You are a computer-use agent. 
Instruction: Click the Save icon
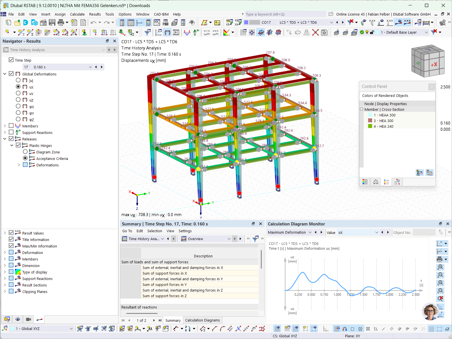point(52,23)
